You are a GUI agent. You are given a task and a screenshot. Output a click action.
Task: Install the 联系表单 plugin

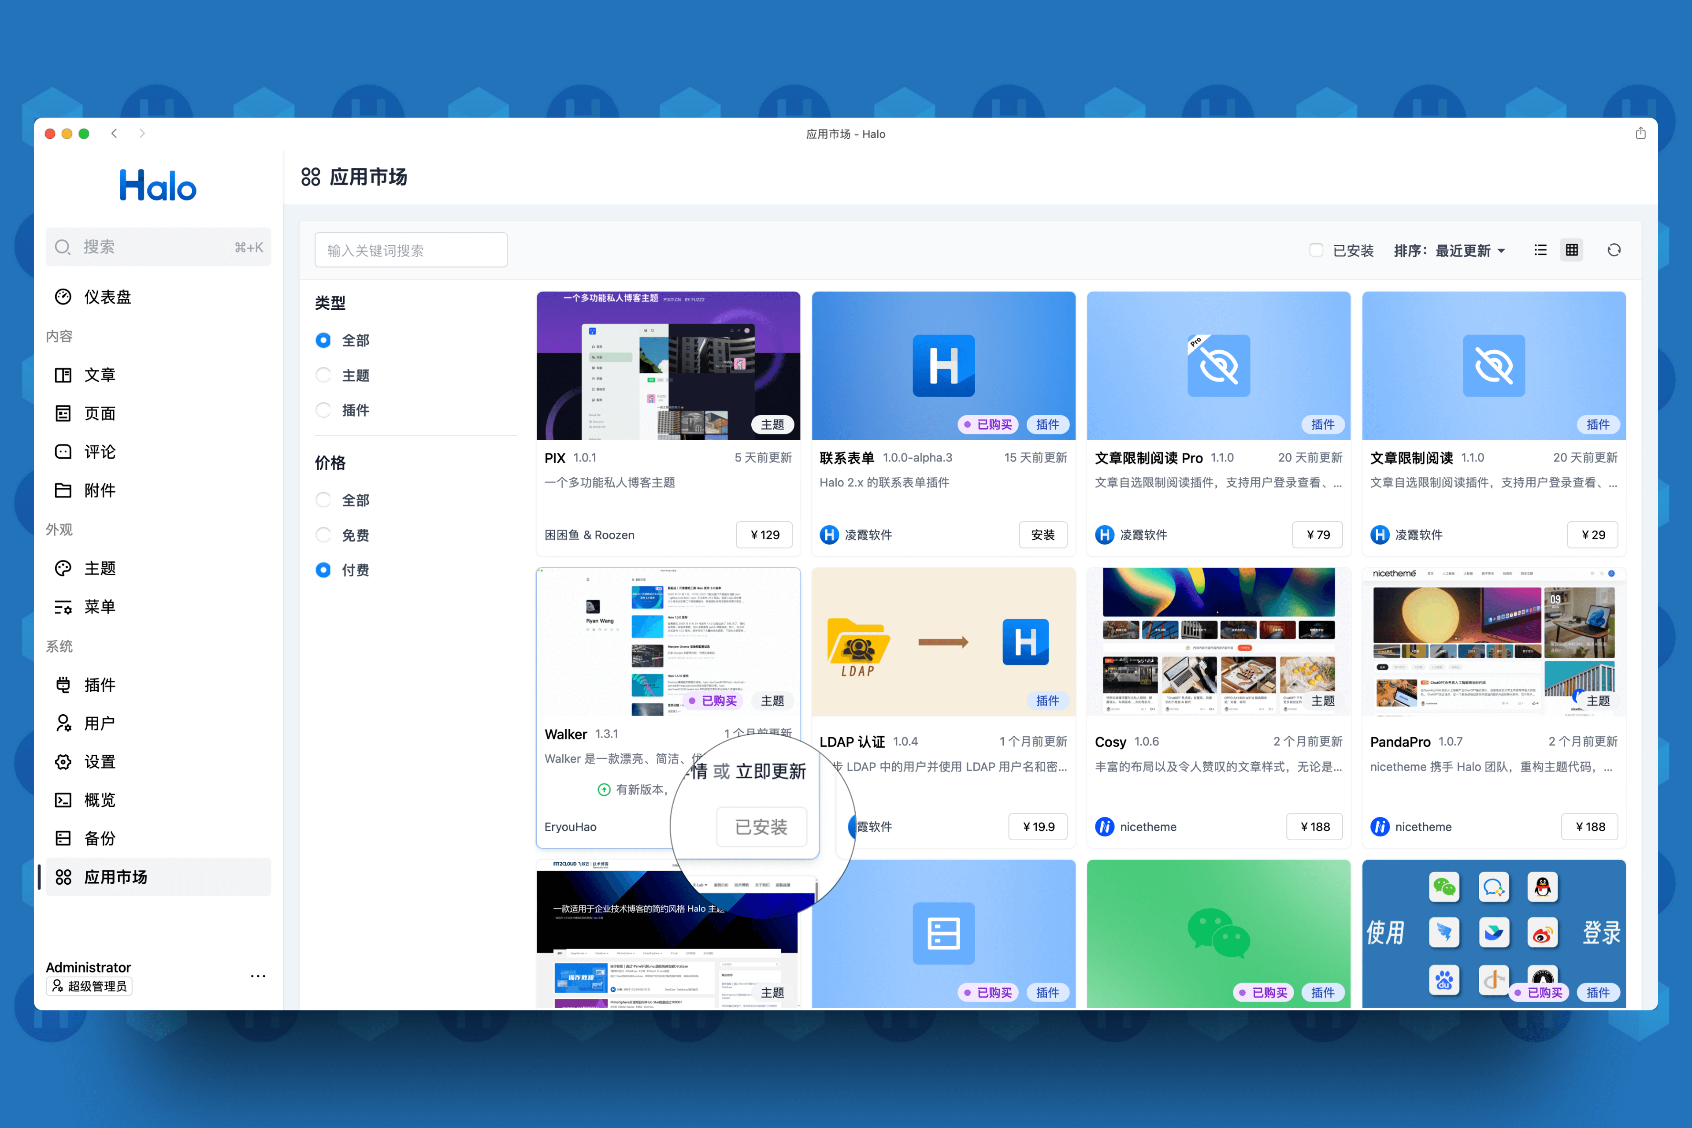[x=1043, y=534]
